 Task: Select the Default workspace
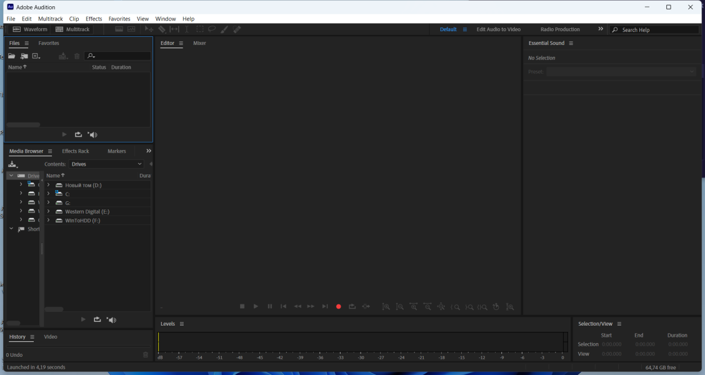tap(448, 29)
